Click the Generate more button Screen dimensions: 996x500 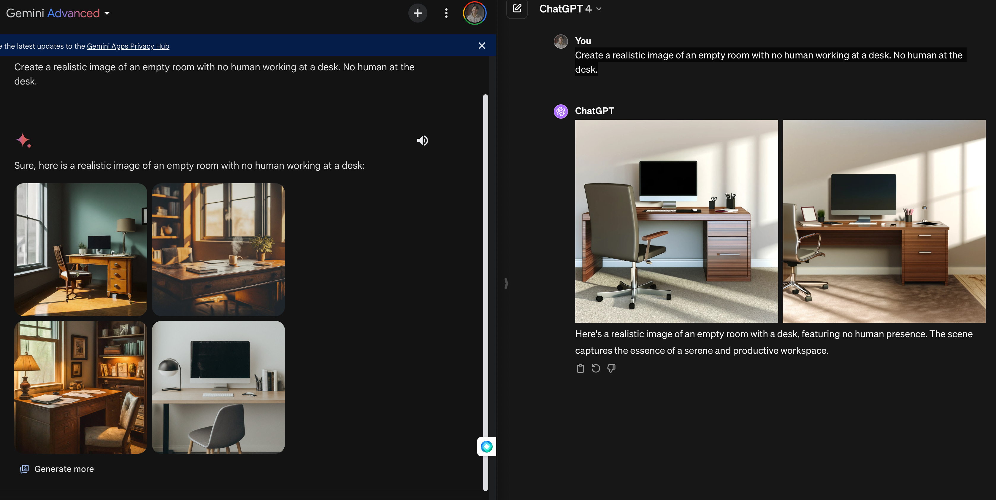tap(57, 469)
